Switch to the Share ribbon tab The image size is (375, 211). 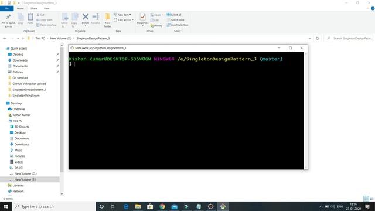pyautogui.click(x=34, y=8)
